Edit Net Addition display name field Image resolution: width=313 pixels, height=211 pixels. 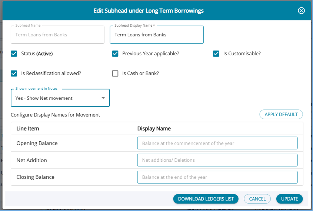tap(217, 160)
